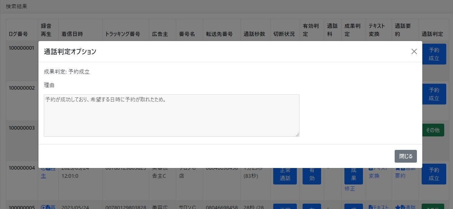The width and height of the screenshot is (453, 209).
Task: Close the 通話判定オプション dialog with the X icon
Action: (x=414, y=51)
